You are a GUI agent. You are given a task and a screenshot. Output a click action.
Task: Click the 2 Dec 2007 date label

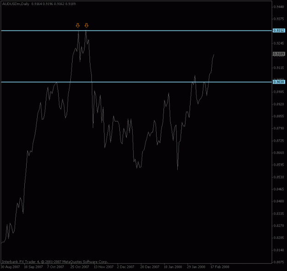(x=126, y=267)
